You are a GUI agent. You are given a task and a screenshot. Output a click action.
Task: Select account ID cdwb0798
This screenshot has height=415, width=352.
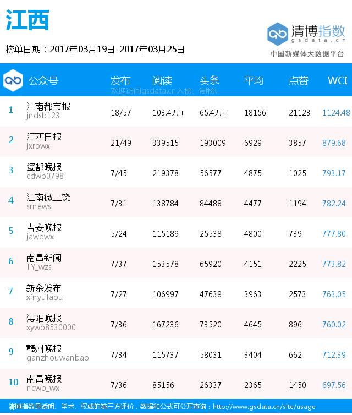point(45,176)
